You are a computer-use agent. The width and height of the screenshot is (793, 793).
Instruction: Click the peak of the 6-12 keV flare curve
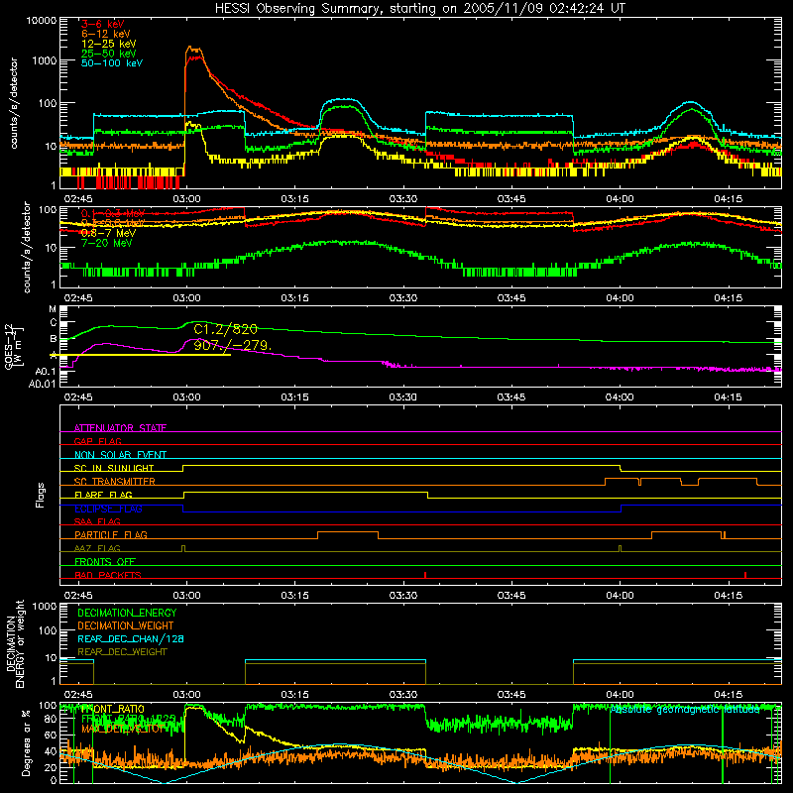(192, 49)
